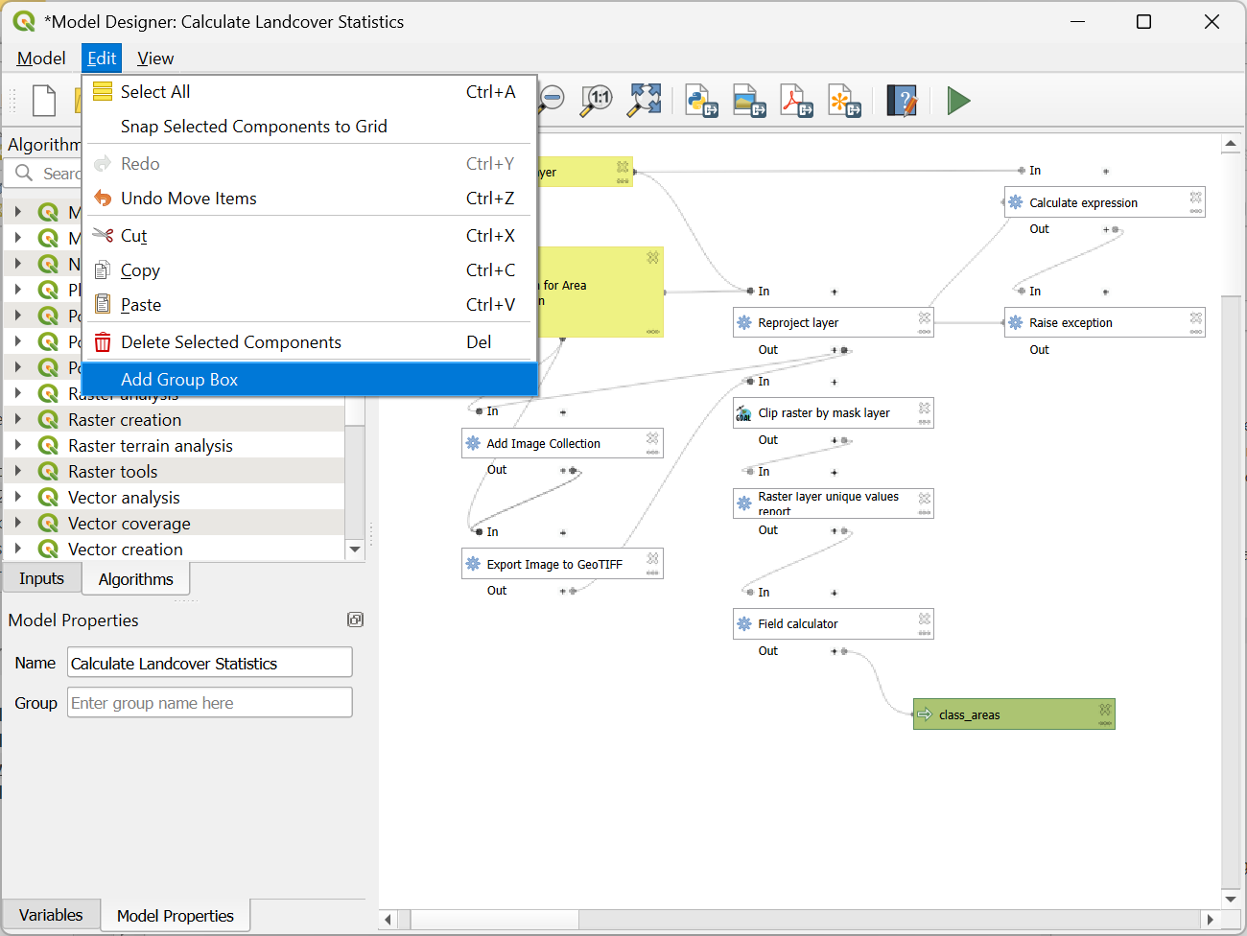
Task: Click the Export as SVG icon
Action: click(844, 100)
